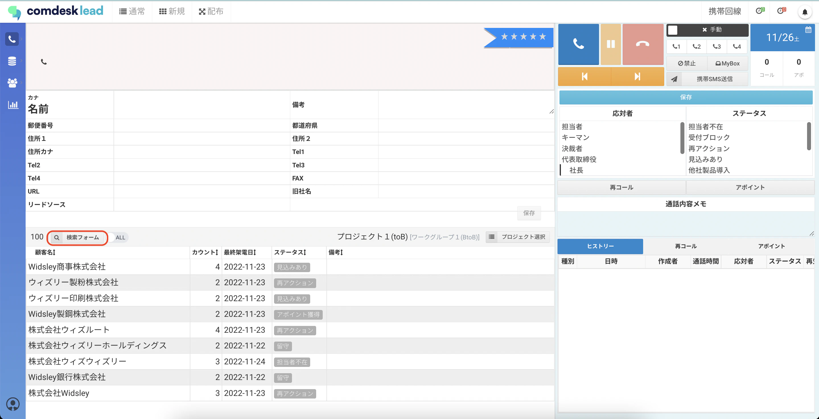Switch to アポイント tab beside ヒストリー
This screenshot has height=419, width=819.
click(x=771, y=247)
